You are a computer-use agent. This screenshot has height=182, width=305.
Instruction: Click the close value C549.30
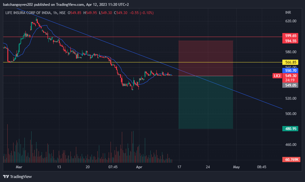[121, 13]
